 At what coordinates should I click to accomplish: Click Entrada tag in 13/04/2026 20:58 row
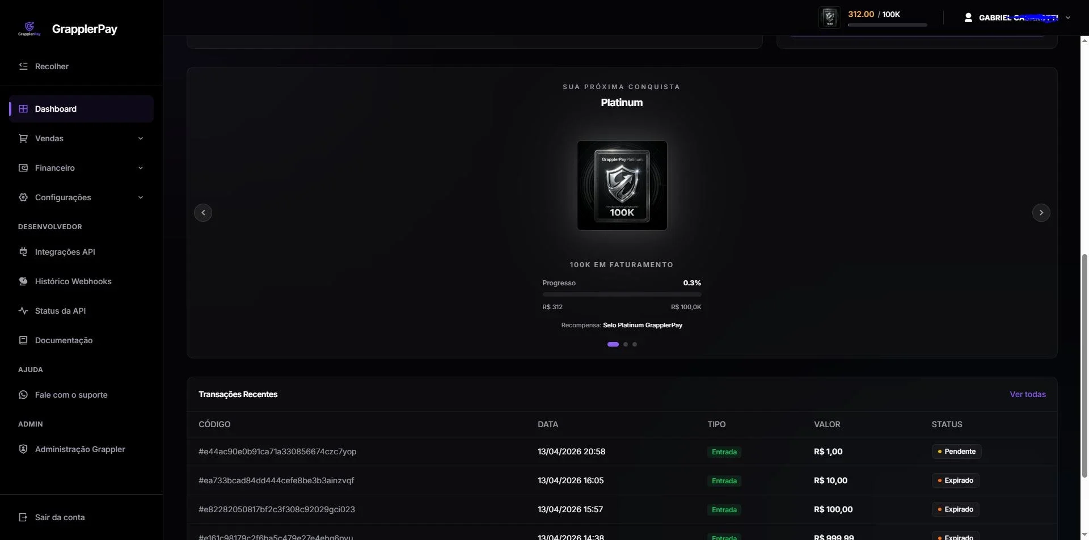pos(724,452)
